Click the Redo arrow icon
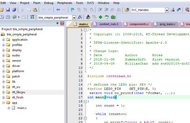190x123 pixels. coord(50,10)
